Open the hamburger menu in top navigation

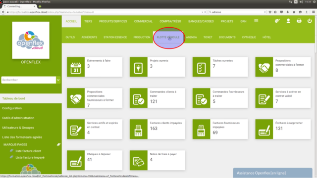point(256,21)
